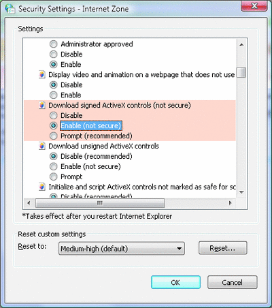Click icon beside Download signed ActiveX controls
Image resolution: width=272 pixels, height=308 pixels.
41,105
